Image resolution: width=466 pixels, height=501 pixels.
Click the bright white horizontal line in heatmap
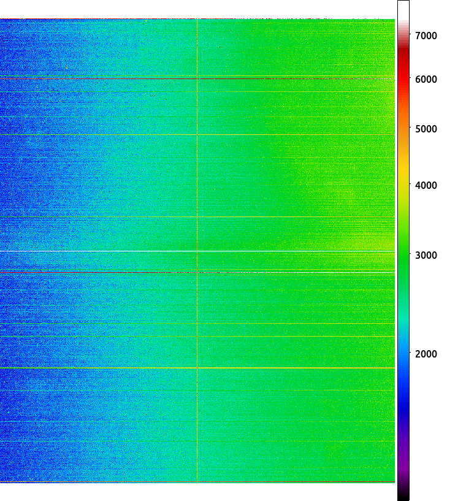(x=197, y=251)
